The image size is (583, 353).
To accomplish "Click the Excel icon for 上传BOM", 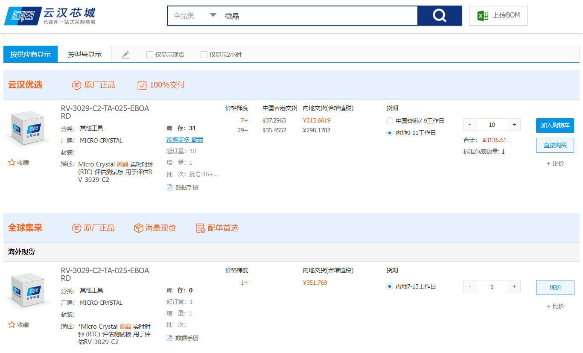I will pyautogui.click(x=483, y=16).
